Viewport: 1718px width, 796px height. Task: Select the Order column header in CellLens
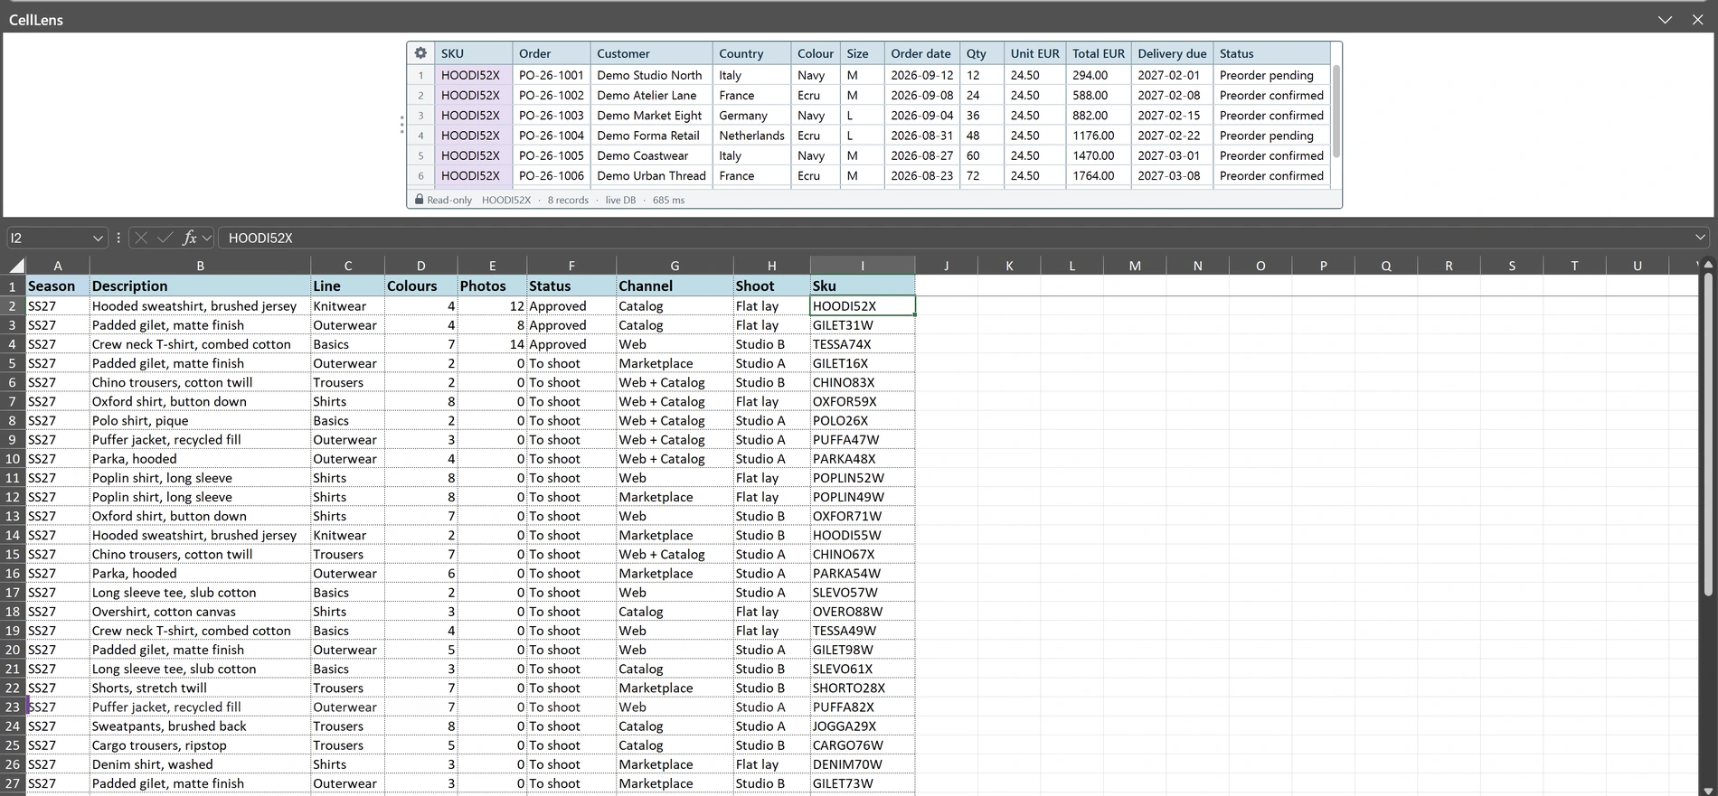(552, 53)
